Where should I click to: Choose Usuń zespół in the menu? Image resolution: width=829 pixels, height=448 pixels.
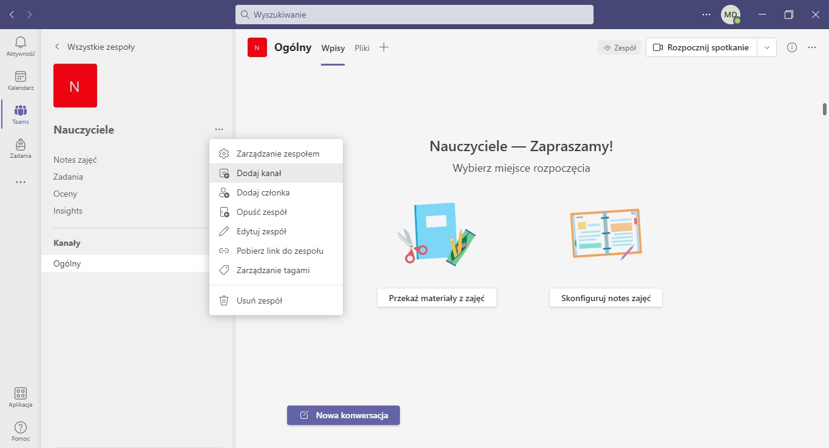pyautogui.click(x=259, y=300)
